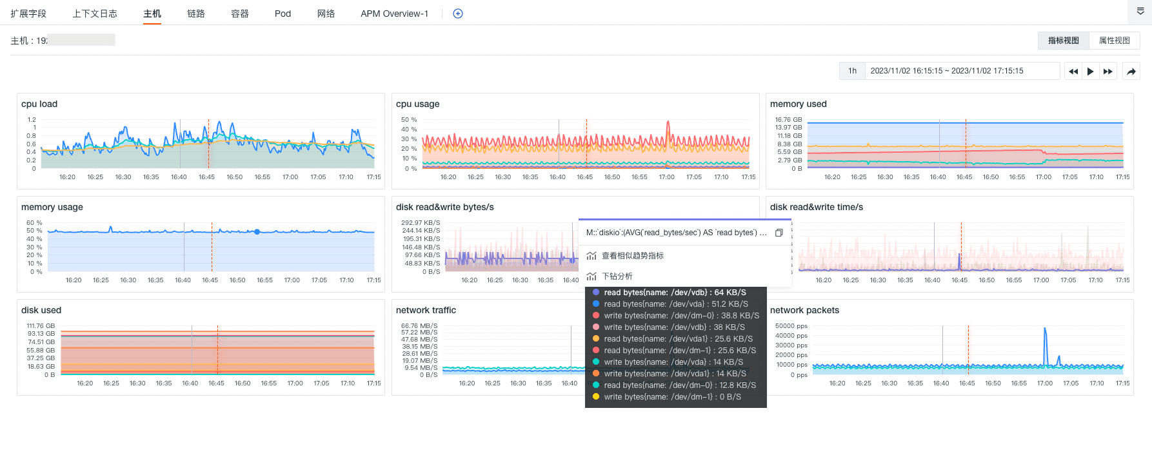Click the fast-forward time range button
1152x464 pixels.
click(1107, 72)
